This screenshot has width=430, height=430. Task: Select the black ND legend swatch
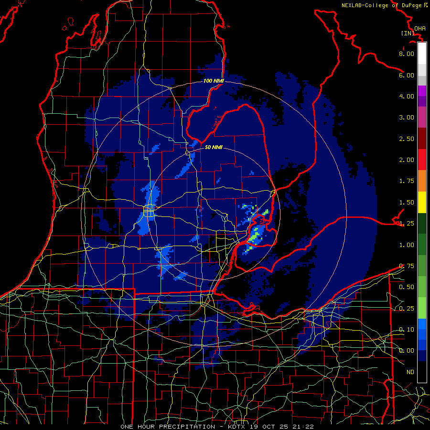[x=422, y=372]
